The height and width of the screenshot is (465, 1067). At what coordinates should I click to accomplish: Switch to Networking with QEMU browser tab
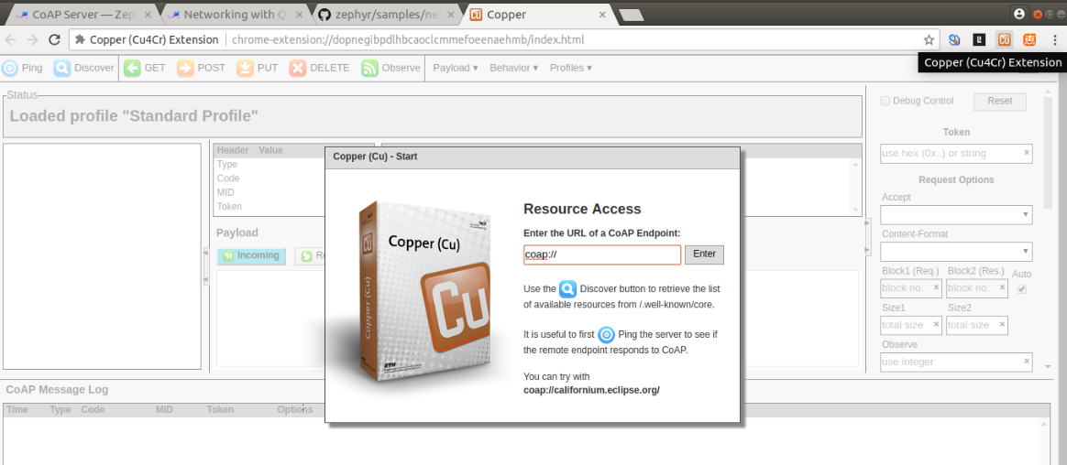point(236,14)
